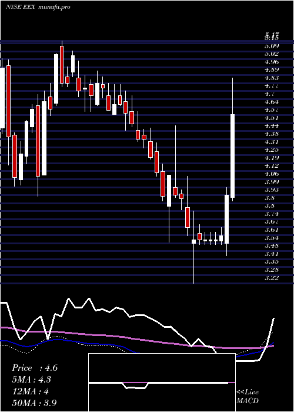Click the 4.89 price axis label
294x412 pixels.
pyautogui.click(x=272, y=70)
